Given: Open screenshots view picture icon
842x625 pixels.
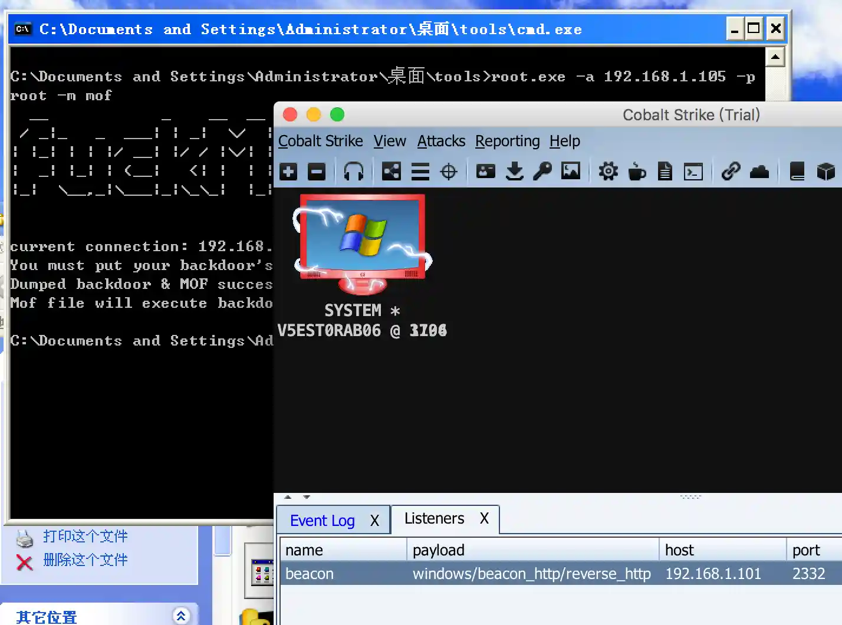Looking at the screenshot, I should click(x=571, y=172).
